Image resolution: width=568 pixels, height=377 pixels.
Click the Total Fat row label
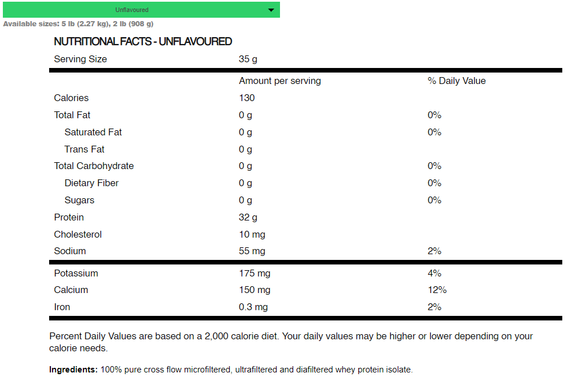pyautogui.click(x=72, y=115)
